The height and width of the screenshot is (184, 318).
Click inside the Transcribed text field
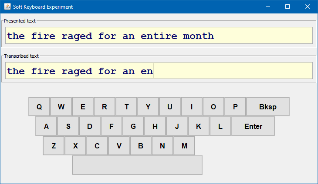[x=159, y=70]
